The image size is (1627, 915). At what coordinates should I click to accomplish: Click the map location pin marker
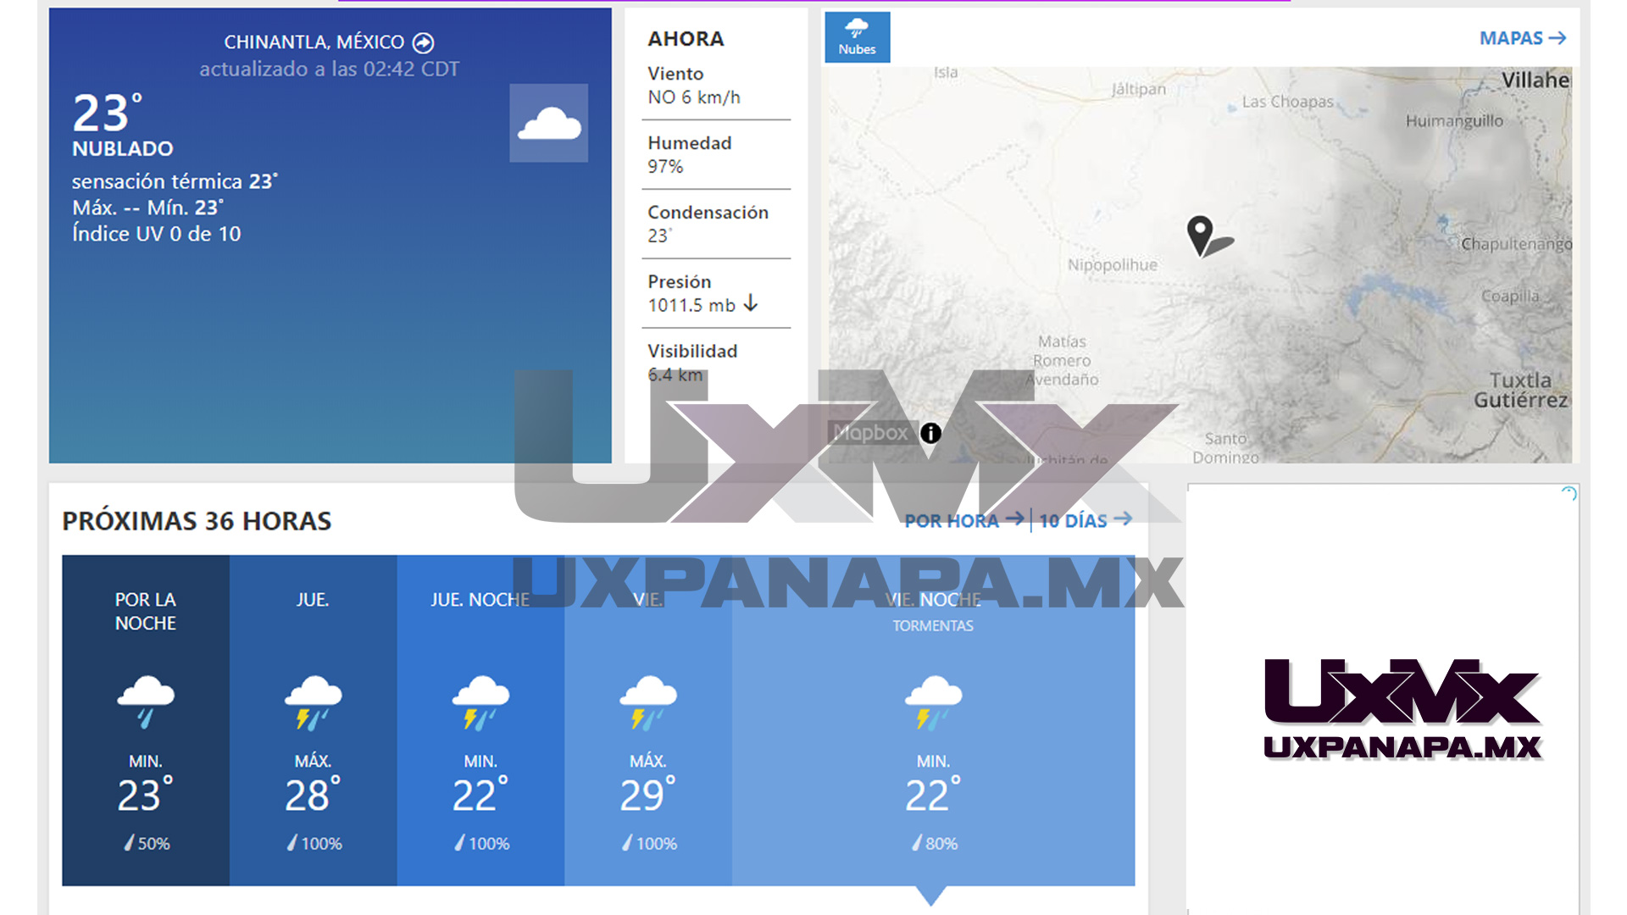[x=1200, y=236]
